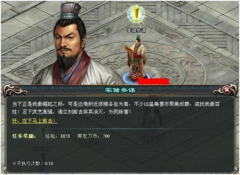Click the 绑定刀币:700 currency reward
Viewport: 240px width, 175px height.
point(93,136)
